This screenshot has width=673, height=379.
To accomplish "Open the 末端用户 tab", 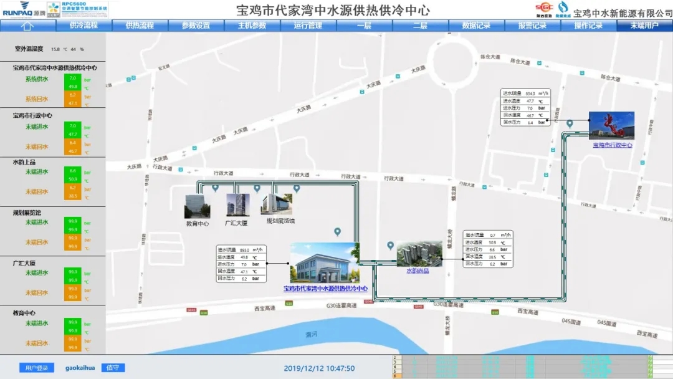I will click(644, 26).
